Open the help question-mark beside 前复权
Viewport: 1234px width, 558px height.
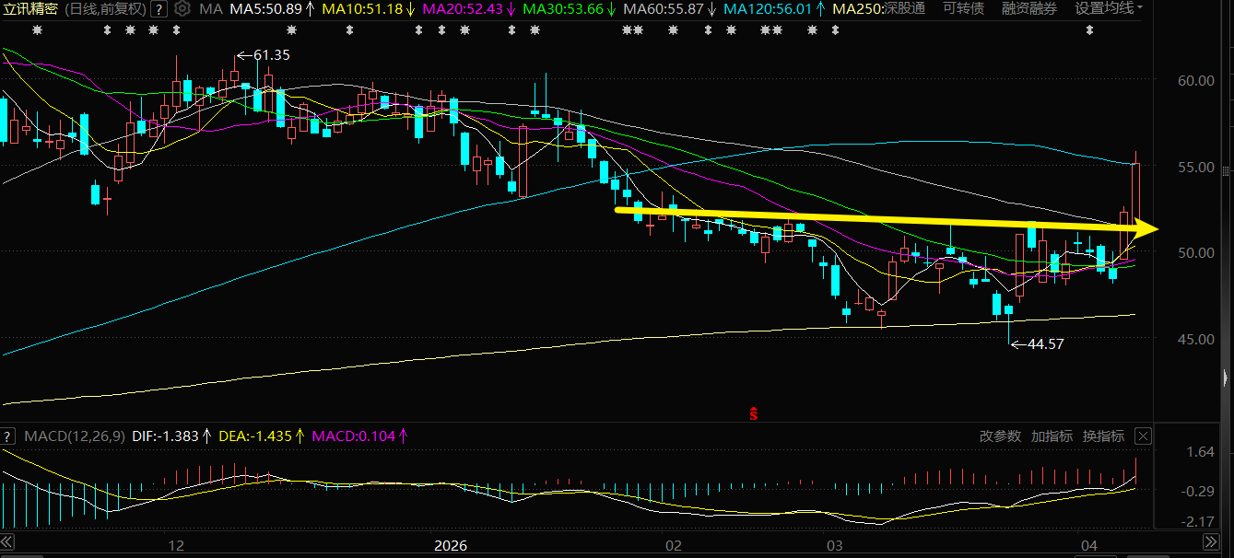(158, 9)
